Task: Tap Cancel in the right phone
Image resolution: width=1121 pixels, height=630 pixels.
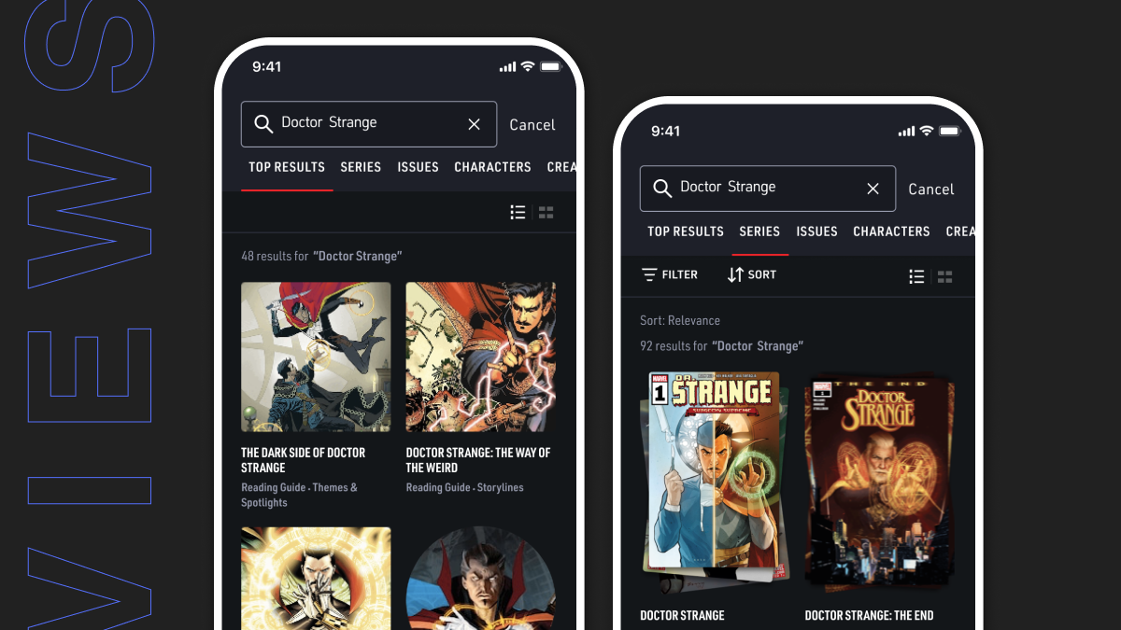Action: pos(931,189)
